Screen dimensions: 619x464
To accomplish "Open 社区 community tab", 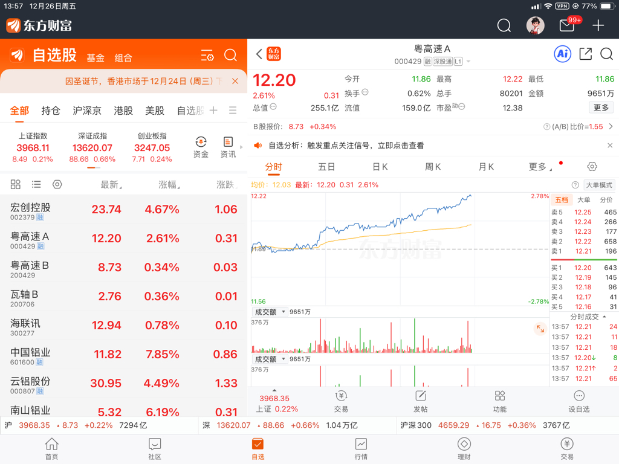I will tap(155, 449).
